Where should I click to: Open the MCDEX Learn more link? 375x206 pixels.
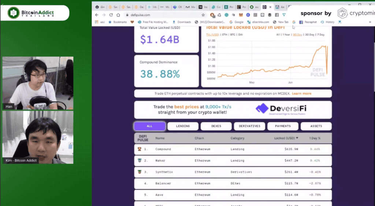(x=302, y=94)
